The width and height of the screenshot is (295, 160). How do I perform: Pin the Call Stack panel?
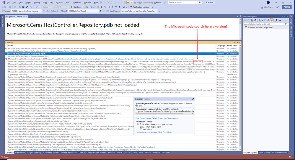pos(237,42)
